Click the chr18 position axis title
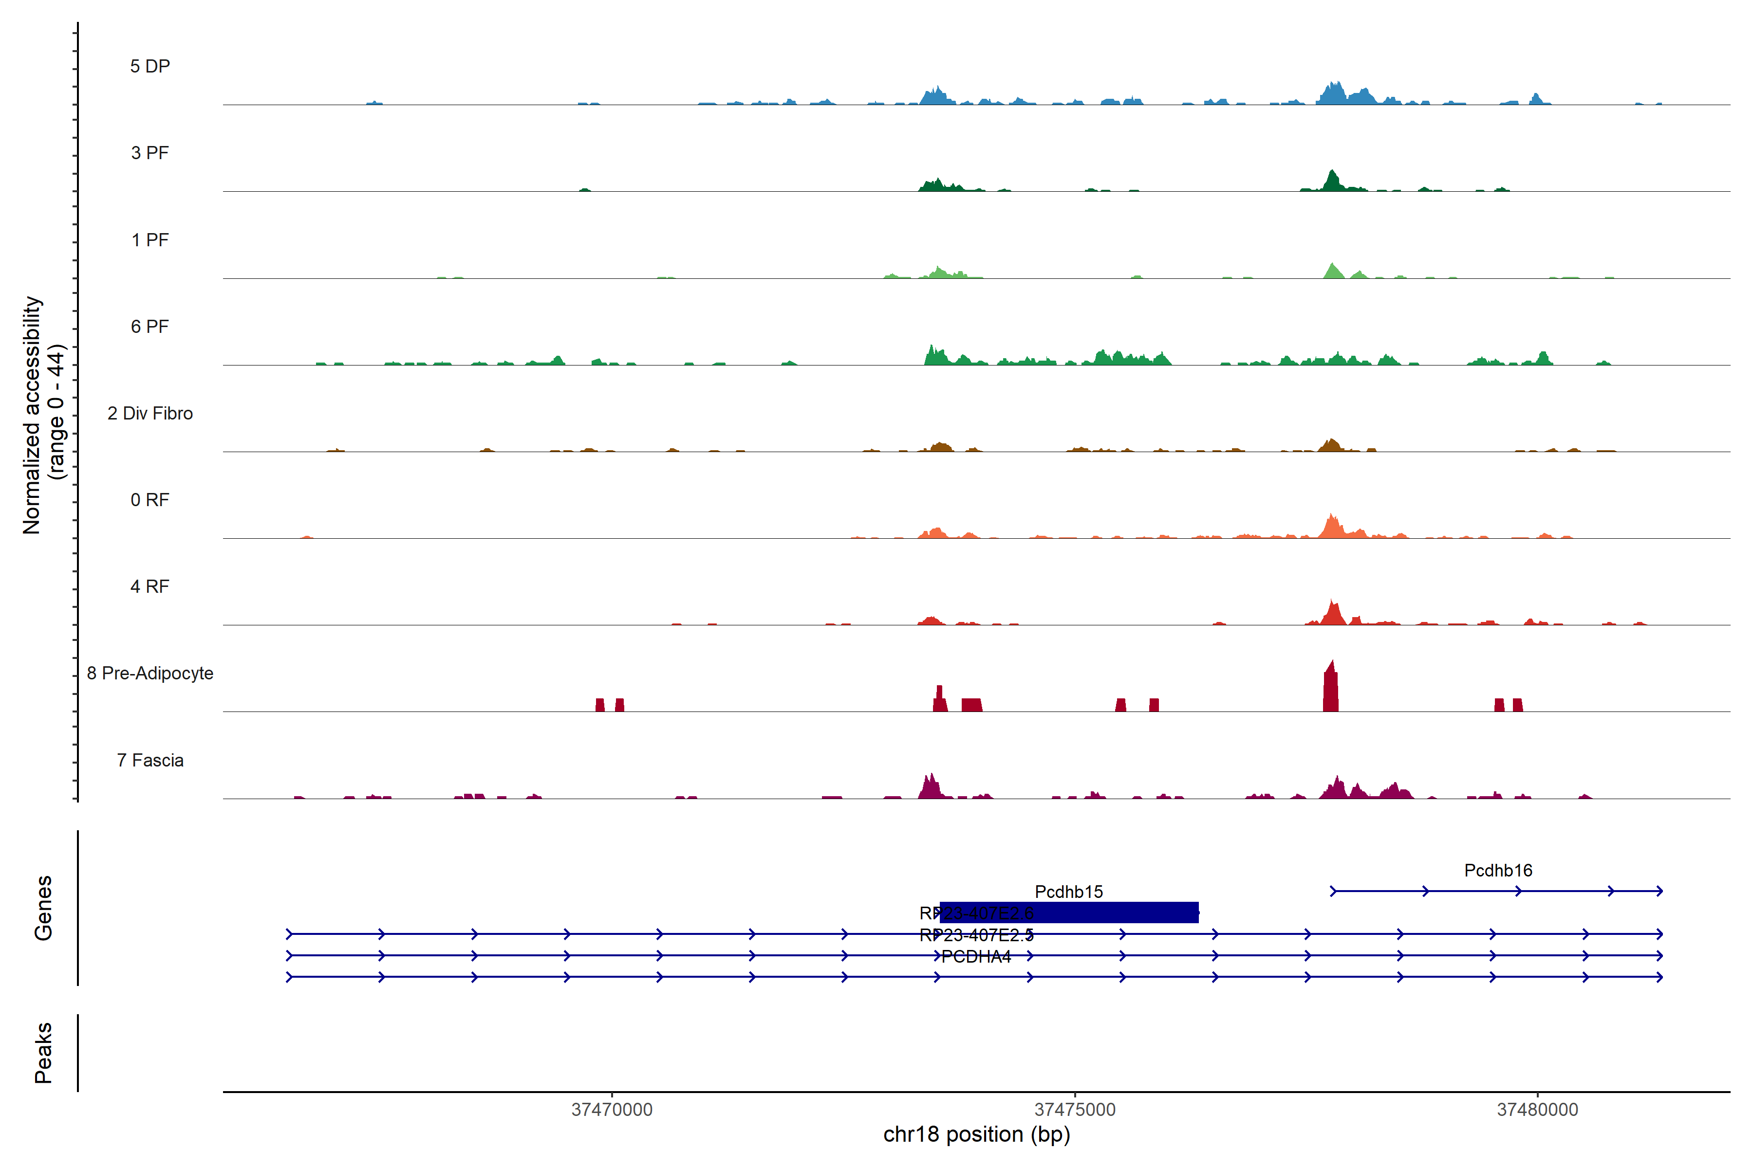Viewport: 1753px width, 1168px height. pyautogui.click(x=976, y=1134)
